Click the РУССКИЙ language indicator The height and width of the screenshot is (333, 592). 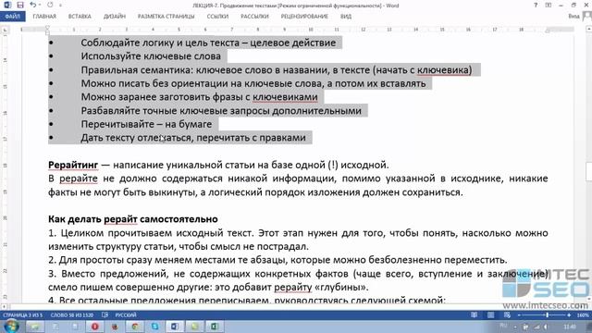pos(126,314)
